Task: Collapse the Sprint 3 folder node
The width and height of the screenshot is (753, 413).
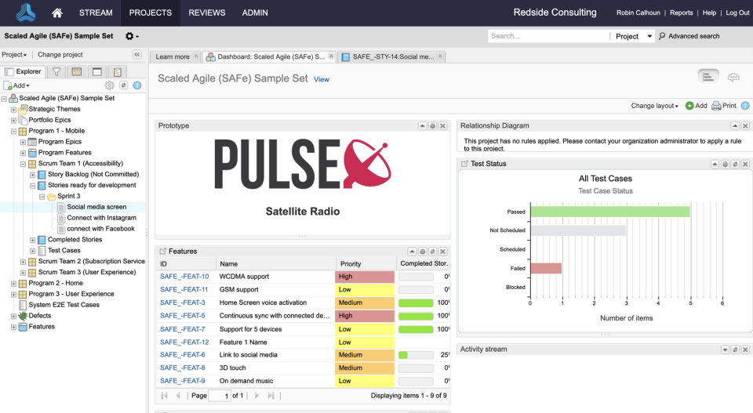Action: (x=42, y=197)
